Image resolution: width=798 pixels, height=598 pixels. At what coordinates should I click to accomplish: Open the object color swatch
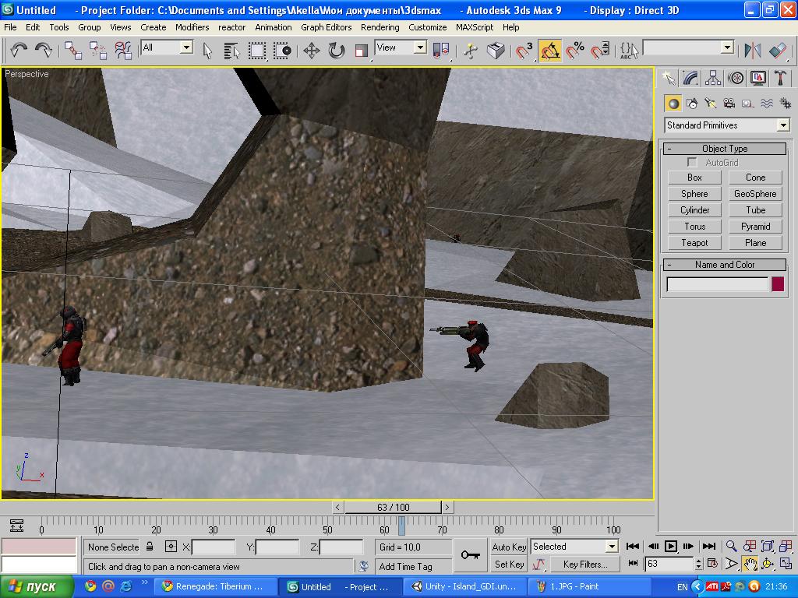click(x=778, y=283)
